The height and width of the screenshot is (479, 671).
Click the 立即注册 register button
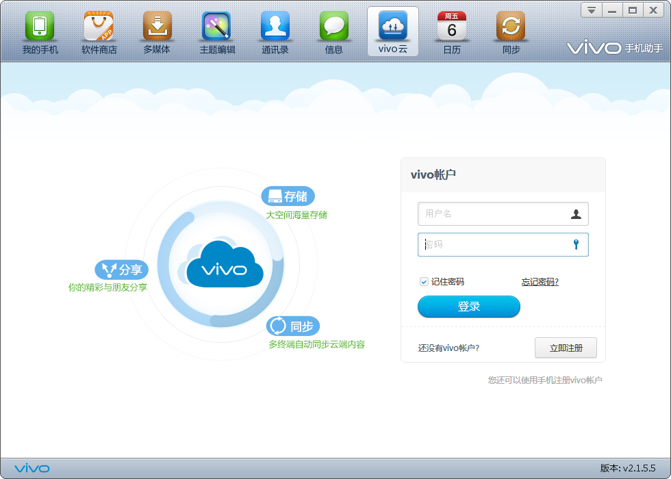pyautogui.click(x=566, y=348)
